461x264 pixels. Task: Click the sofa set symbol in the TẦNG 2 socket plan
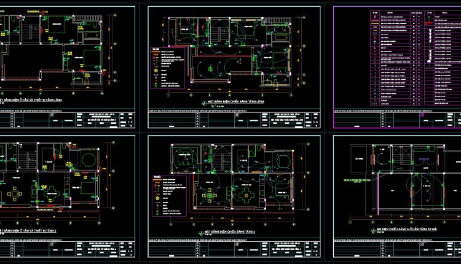[51, 193]
